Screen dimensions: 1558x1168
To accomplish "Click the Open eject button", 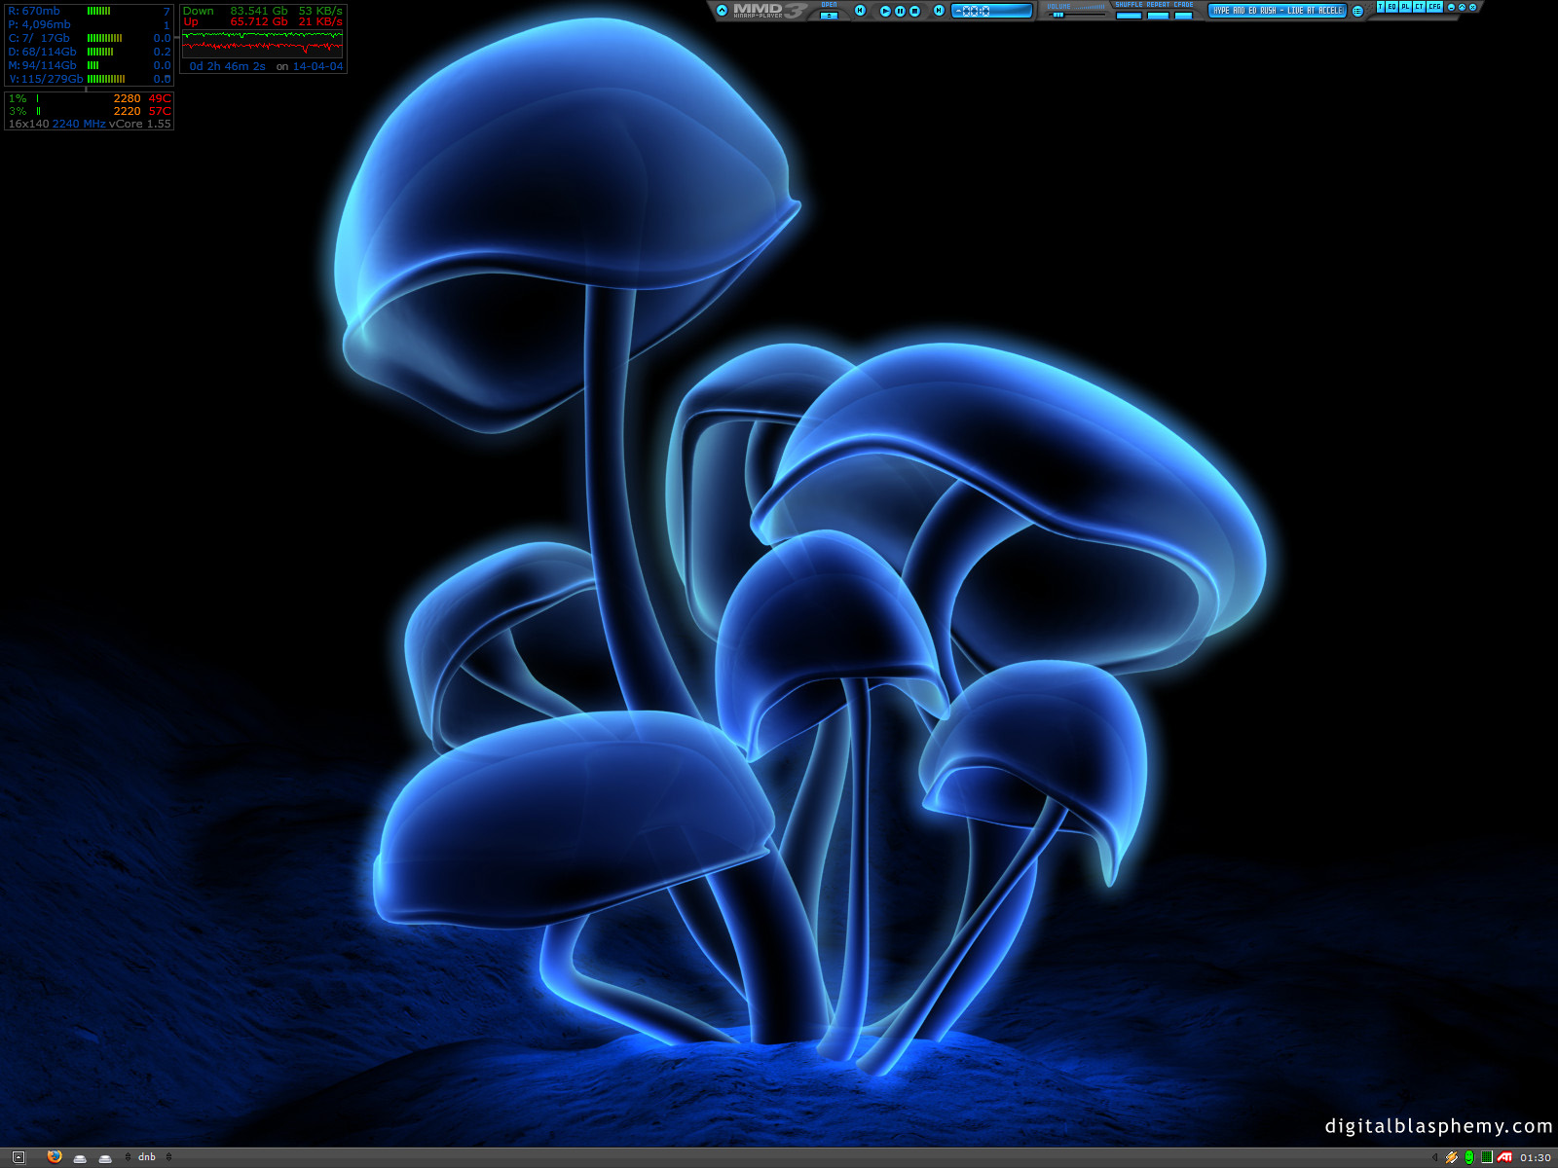I will (829, 15).
